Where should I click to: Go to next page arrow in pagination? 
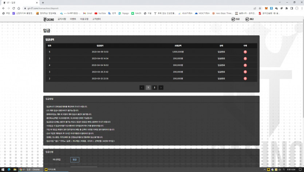tap(161, 87)
